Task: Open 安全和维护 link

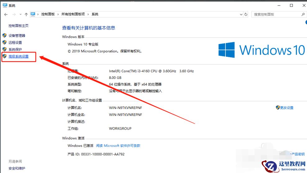Action: pyautogui.click(x=17, y=168)
